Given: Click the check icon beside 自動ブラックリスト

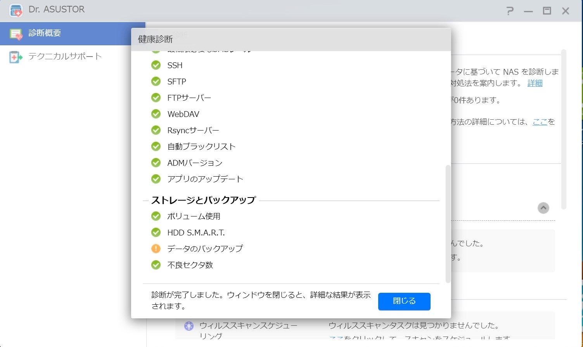Looking at the screenshot, I should [156, 146].
